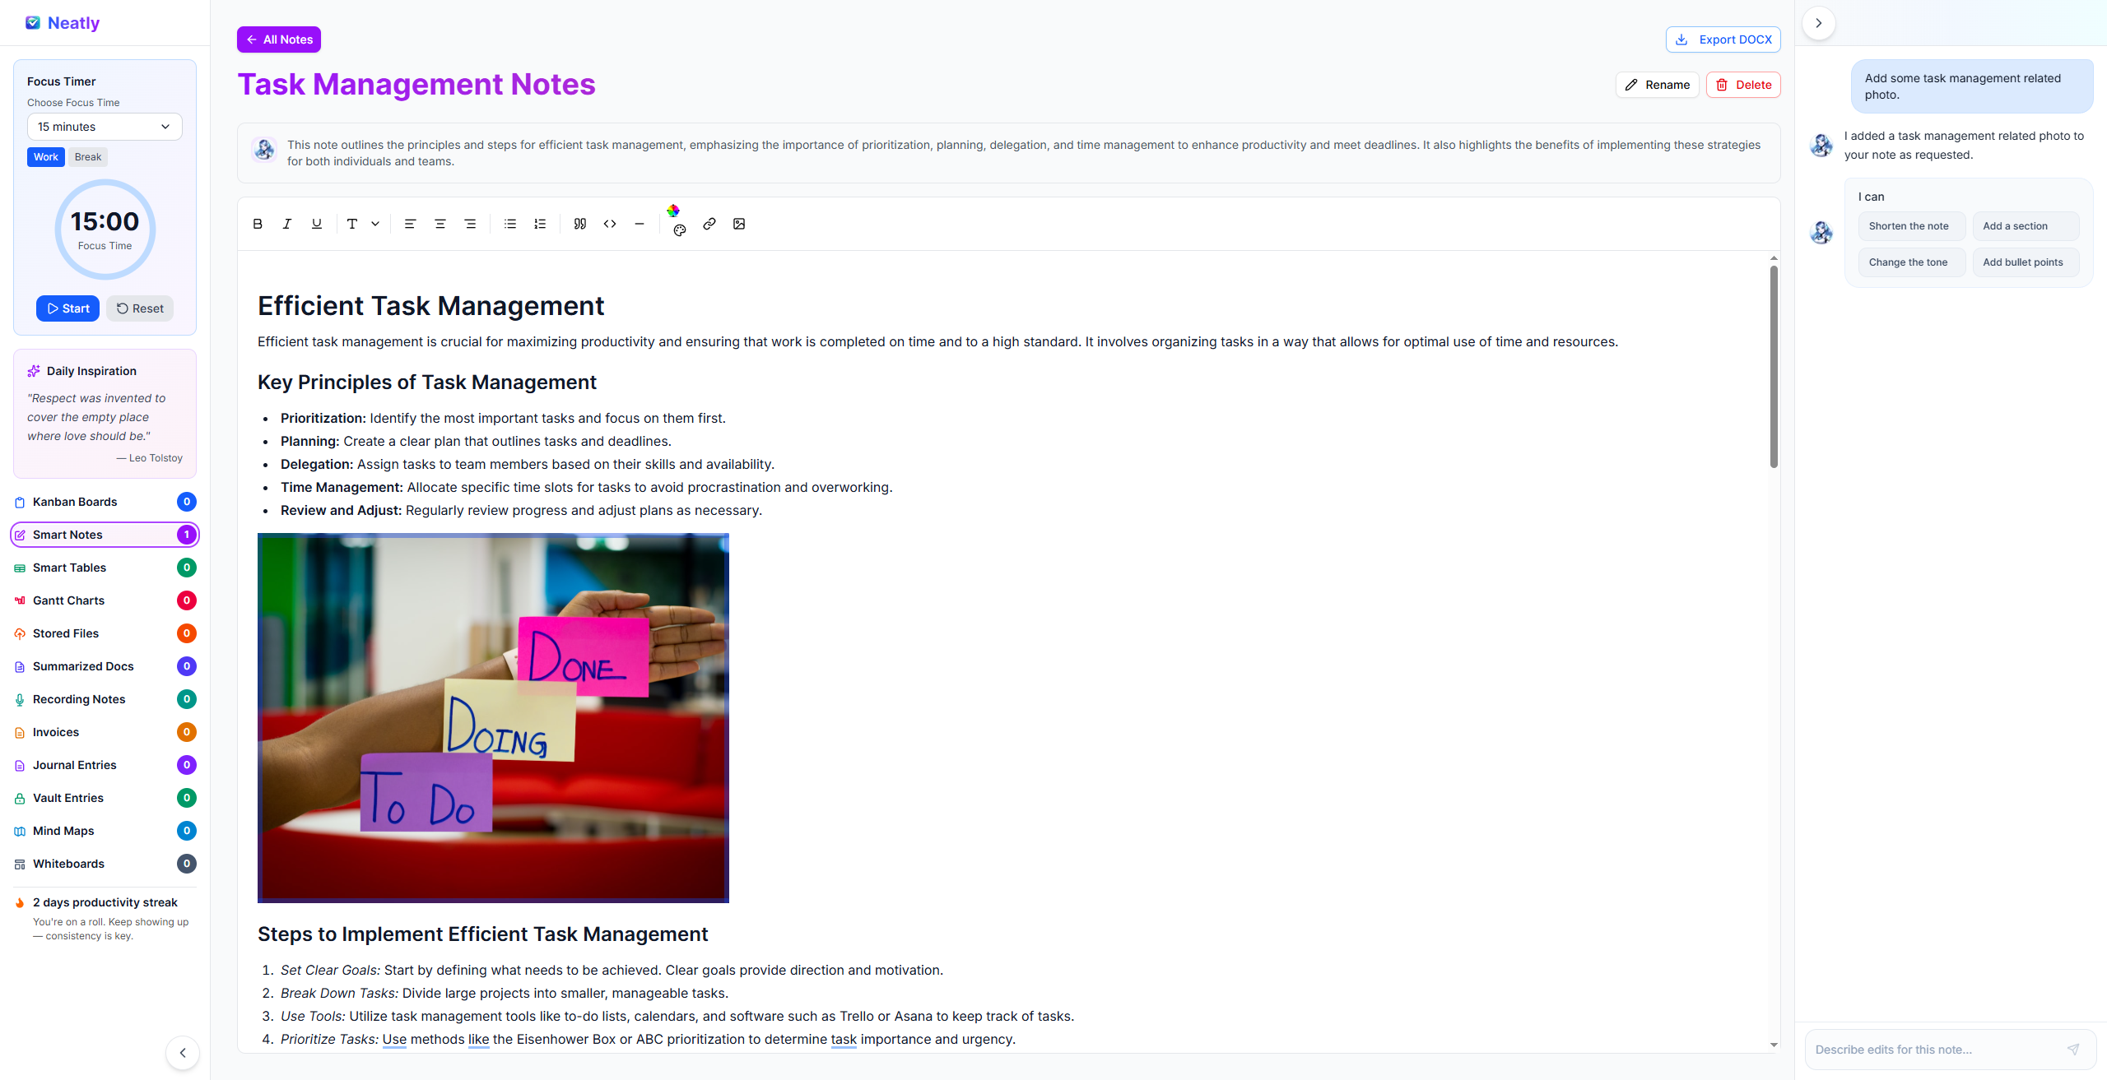Click the blockquote icon
Image resolution: width=2107 pixels, height=1080 pixels.
point(580,224)
